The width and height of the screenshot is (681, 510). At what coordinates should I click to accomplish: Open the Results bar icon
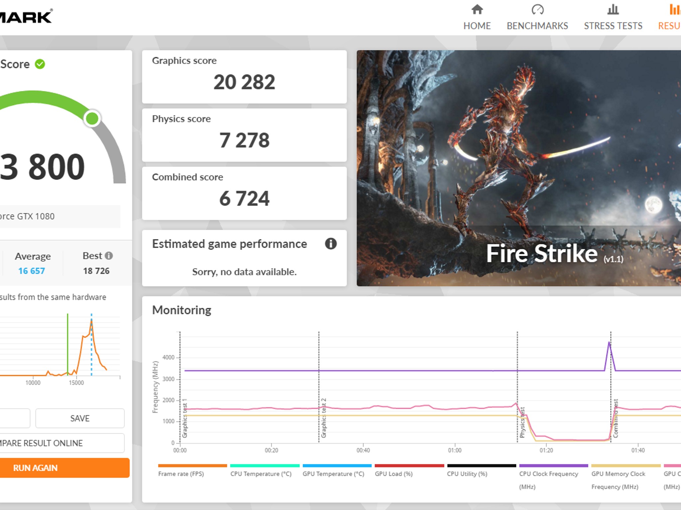675,9
